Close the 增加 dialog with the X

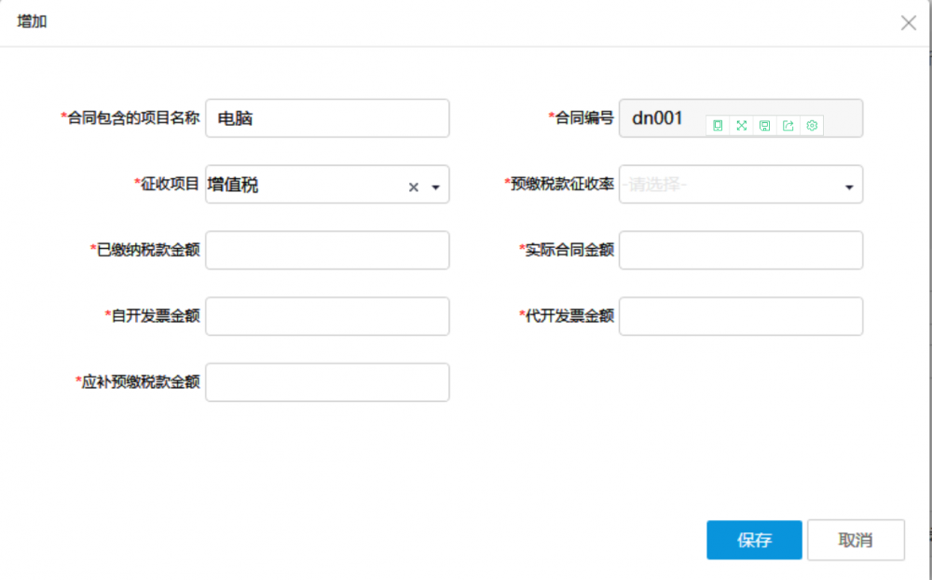click(909, 23)
